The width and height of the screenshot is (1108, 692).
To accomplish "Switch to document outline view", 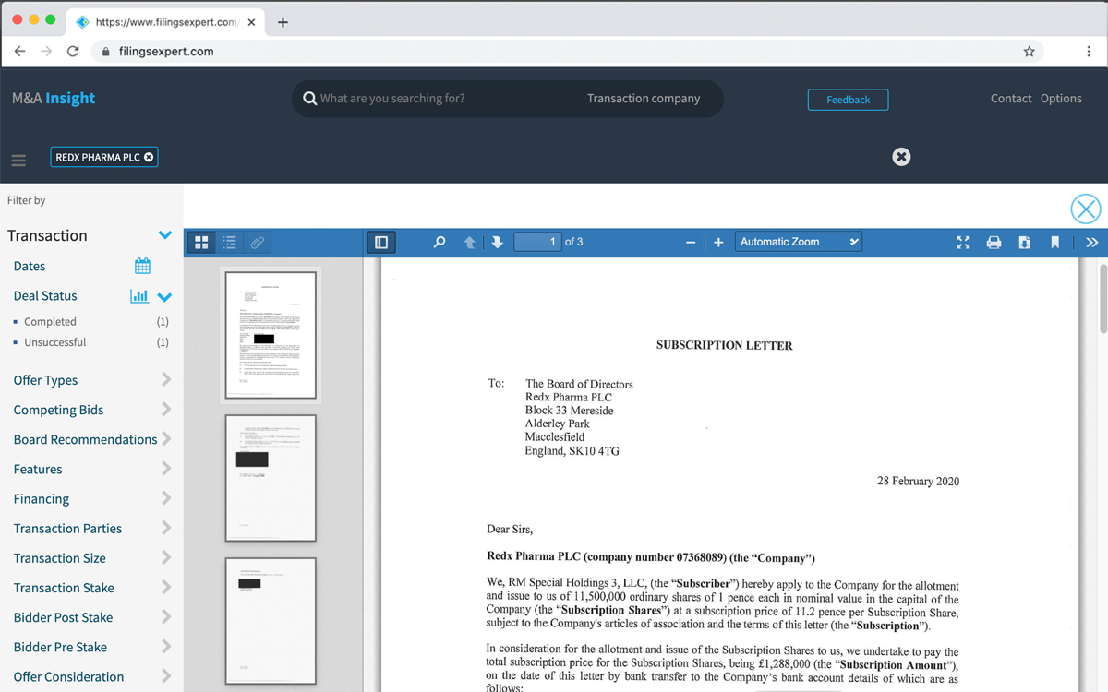I will pyautogui.click(x=230, y=242).
